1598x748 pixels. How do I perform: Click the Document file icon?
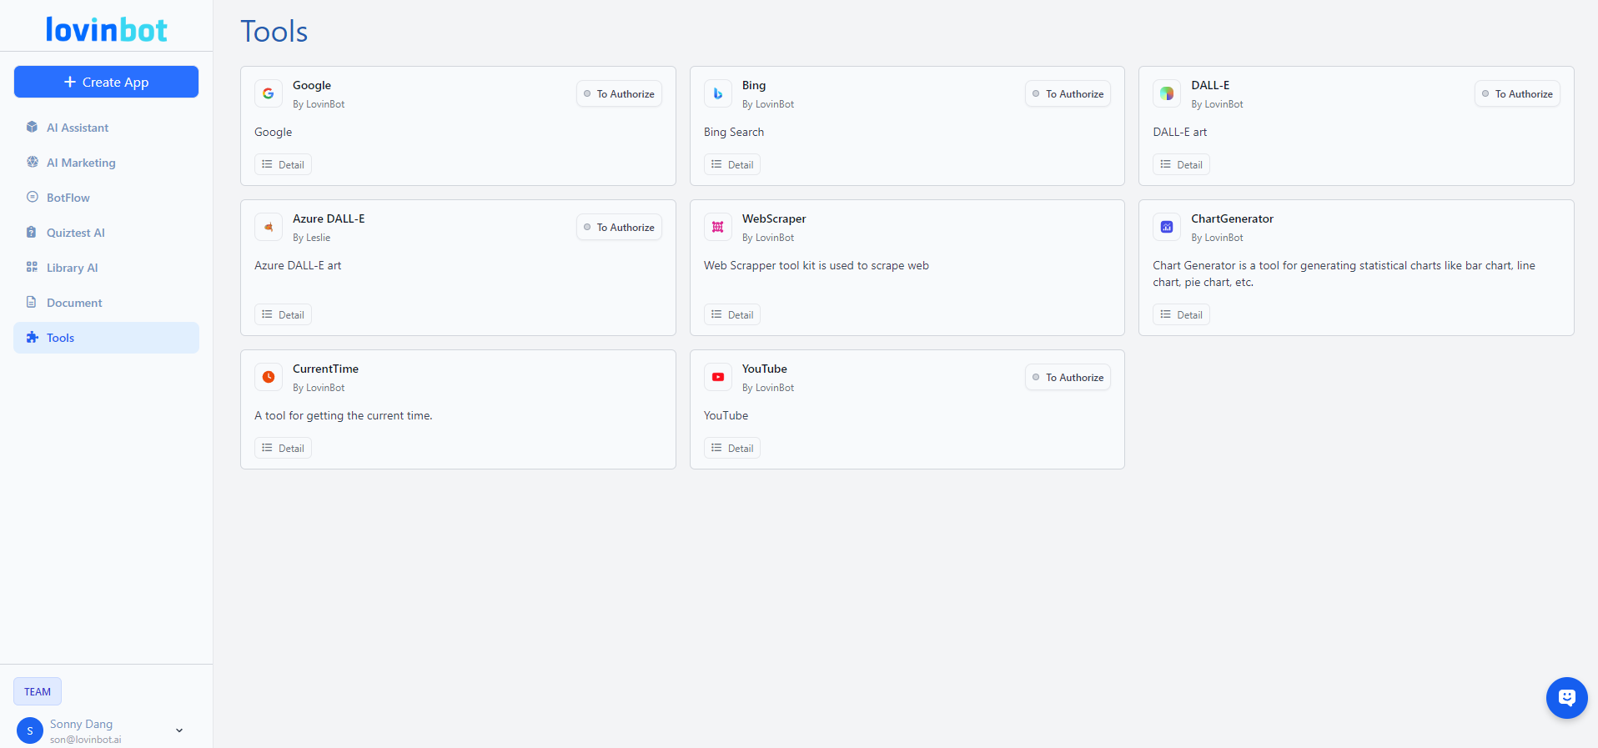32,302
